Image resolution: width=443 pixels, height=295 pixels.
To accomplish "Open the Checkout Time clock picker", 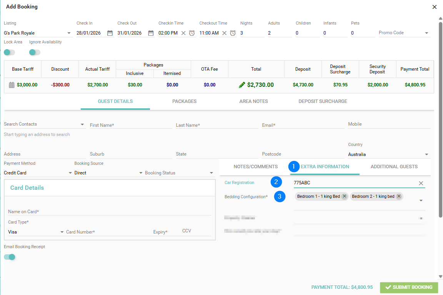I will (233, 33).
